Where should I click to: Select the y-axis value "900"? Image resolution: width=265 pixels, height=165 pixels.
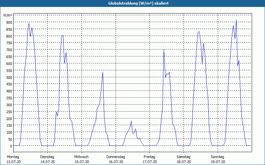coord(9,22)
